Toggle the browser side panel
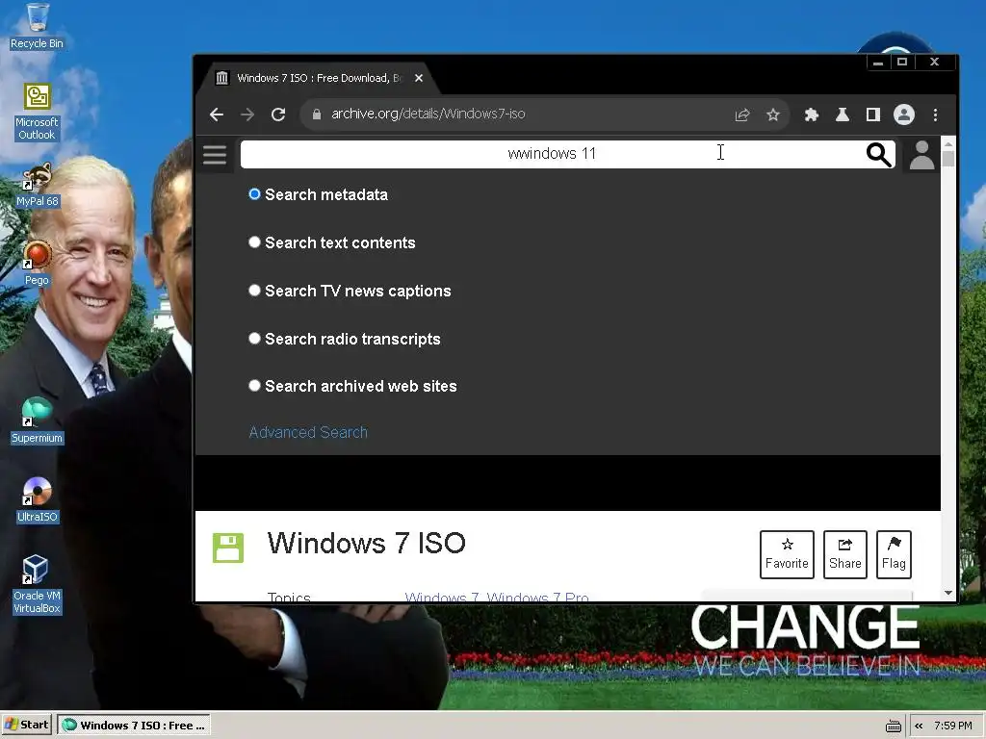Screen dimensions: 986x739 pos(872,115)
